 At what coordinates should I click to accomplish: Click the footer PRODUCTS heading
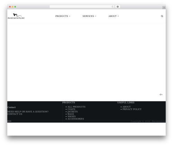point(69,103)
